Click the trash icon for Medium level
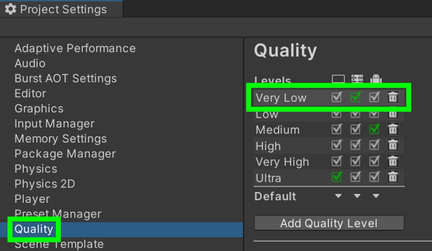 pyautogui.click(x=393, y=130)
